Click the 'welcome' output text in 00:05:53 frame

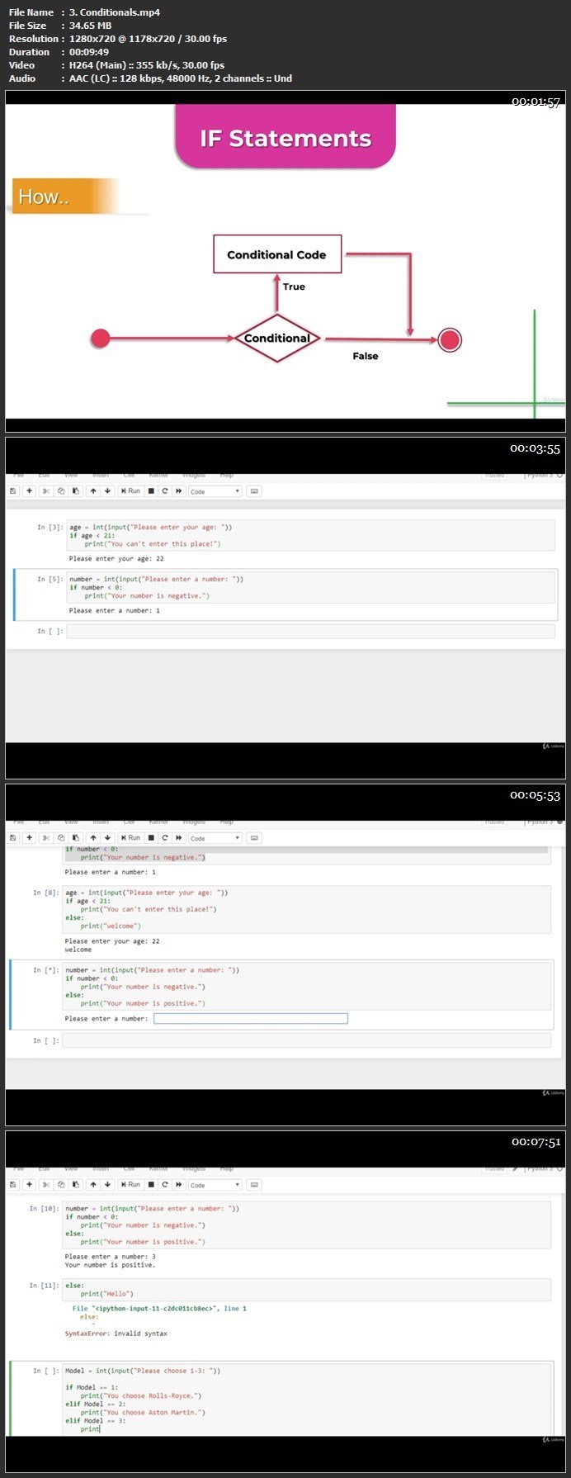pos(78,950)
